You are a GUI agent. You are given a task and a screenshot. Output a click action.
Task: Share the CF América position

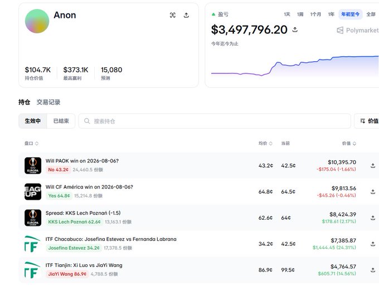(373, 191)
